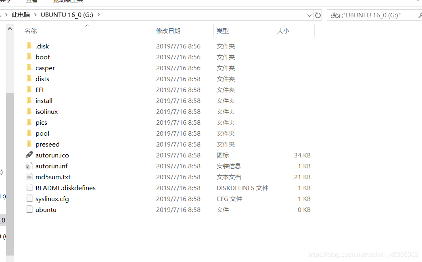
Task: Refresh the G: drive folder view
Action: coord(318,15)
